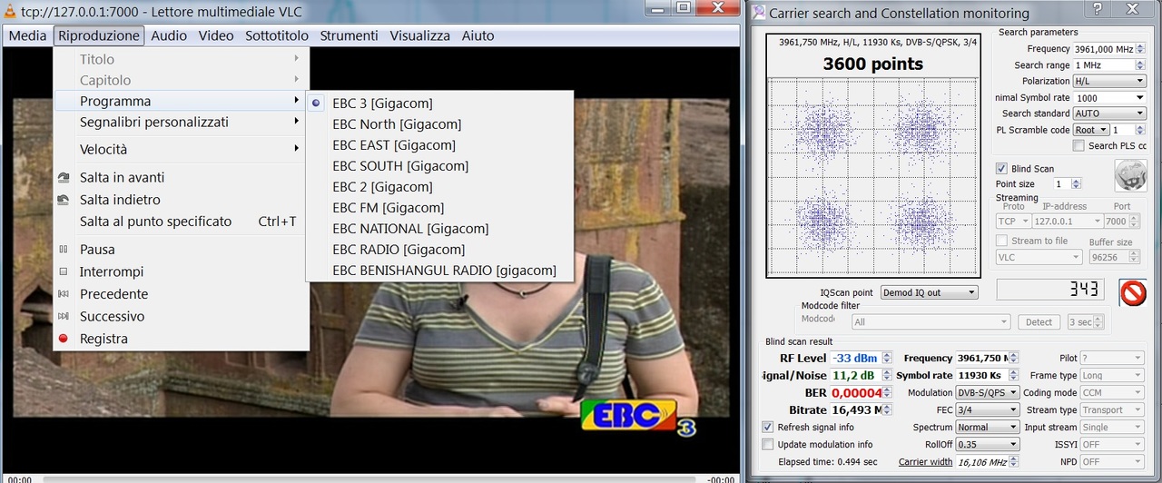Click the Point size spinner arrows
This screenshot has height=483, width=1162.
pos(1077,184)
